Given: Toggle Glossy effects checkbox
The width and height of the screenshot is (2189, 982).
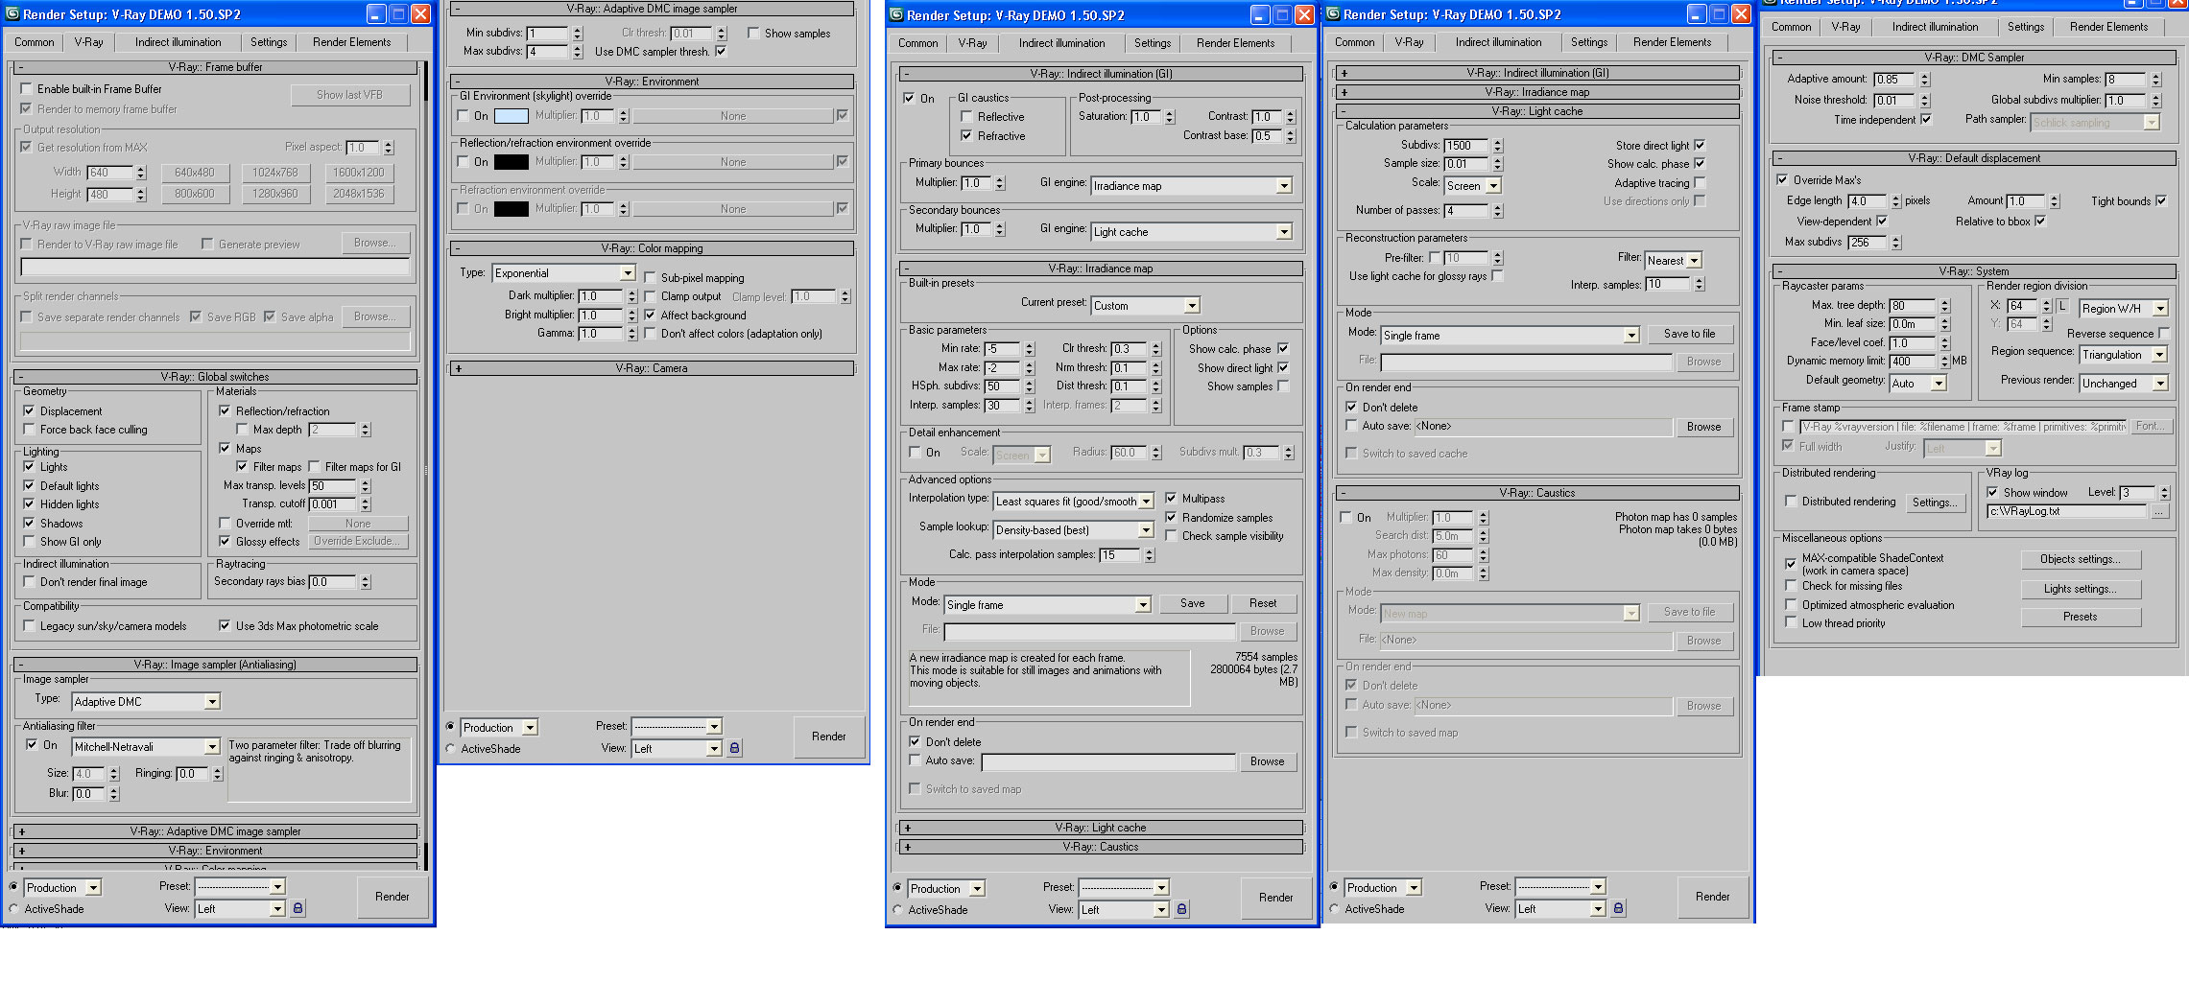Looking at the screenshot, I should (225, 542).
